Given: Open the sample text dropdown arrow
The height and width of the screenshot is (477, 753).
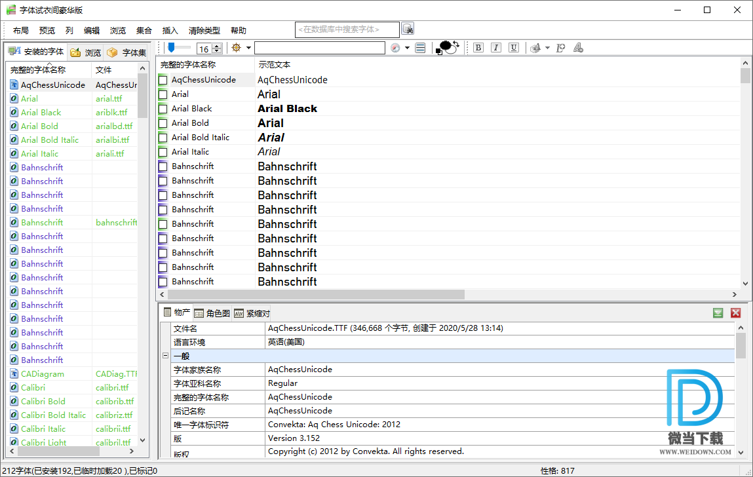Looking at the screenshot, I should [x=248, y=48].
